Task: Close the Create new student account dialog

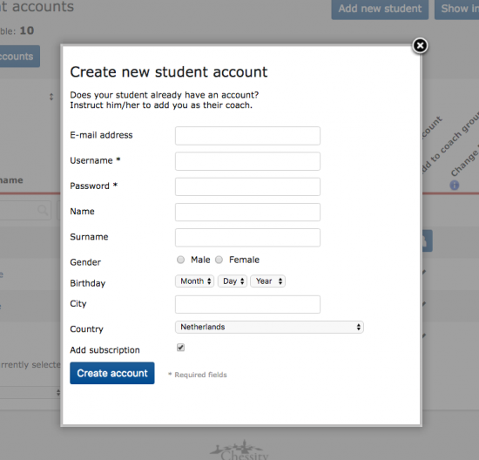Action: click(420, 46)
